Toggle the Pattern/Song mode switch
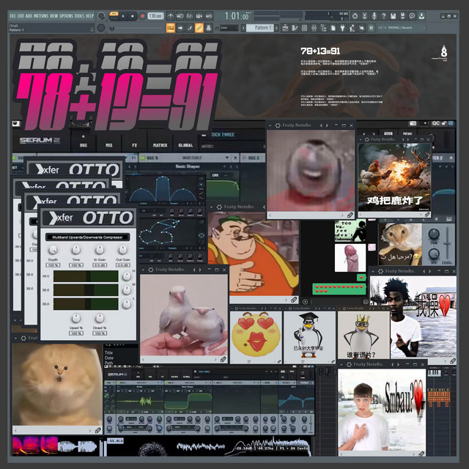The image size is (469, 469). 112,15
